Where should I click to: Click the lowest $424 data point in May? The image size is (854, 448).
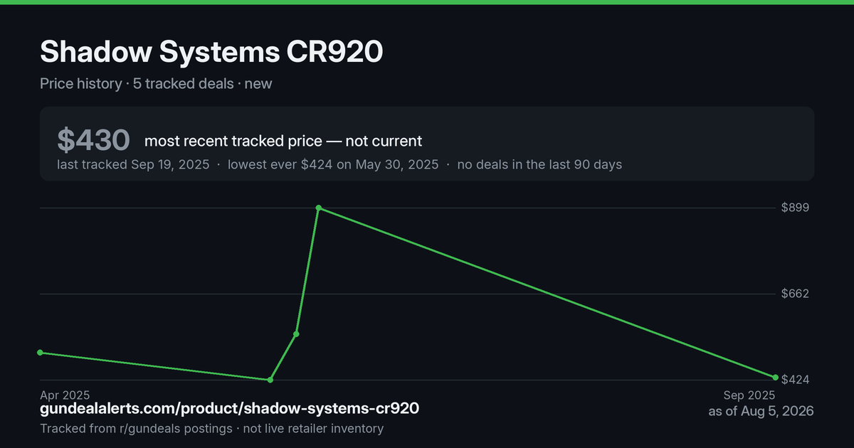270,380
